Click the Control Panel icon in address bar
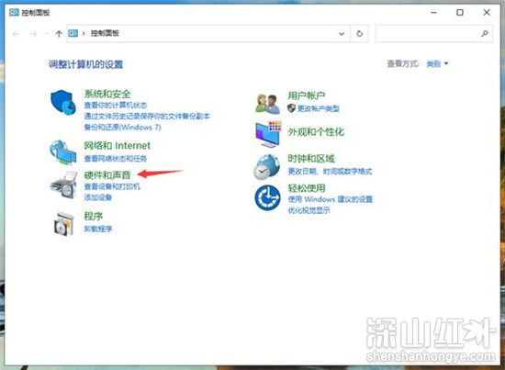505x370 pixels. [73, 33]
